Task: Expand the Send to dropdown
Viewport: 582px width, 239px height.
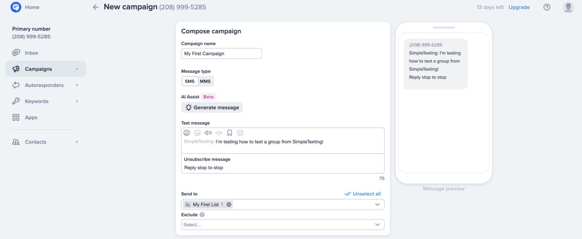Action: (377, 205)
